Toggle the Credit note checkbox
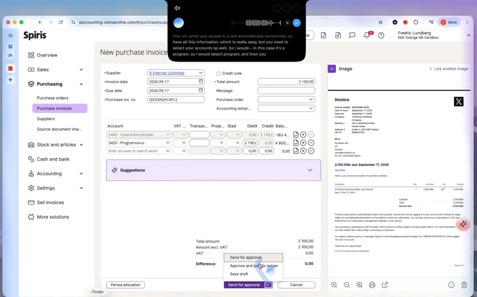Viewport: 477px width, 297px height. 218,73
